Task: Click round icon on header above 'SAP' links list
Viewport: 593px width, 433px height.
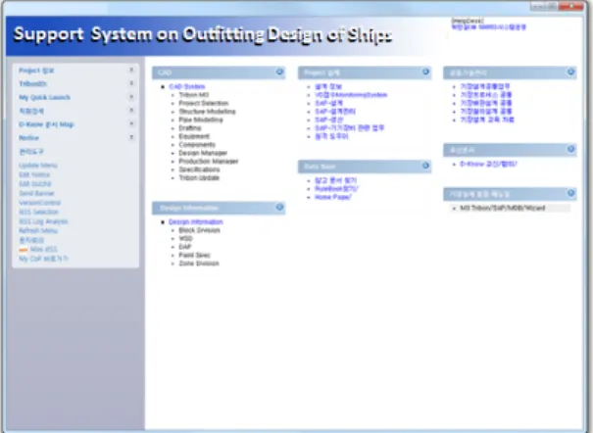Action: [x=425, y=72]
